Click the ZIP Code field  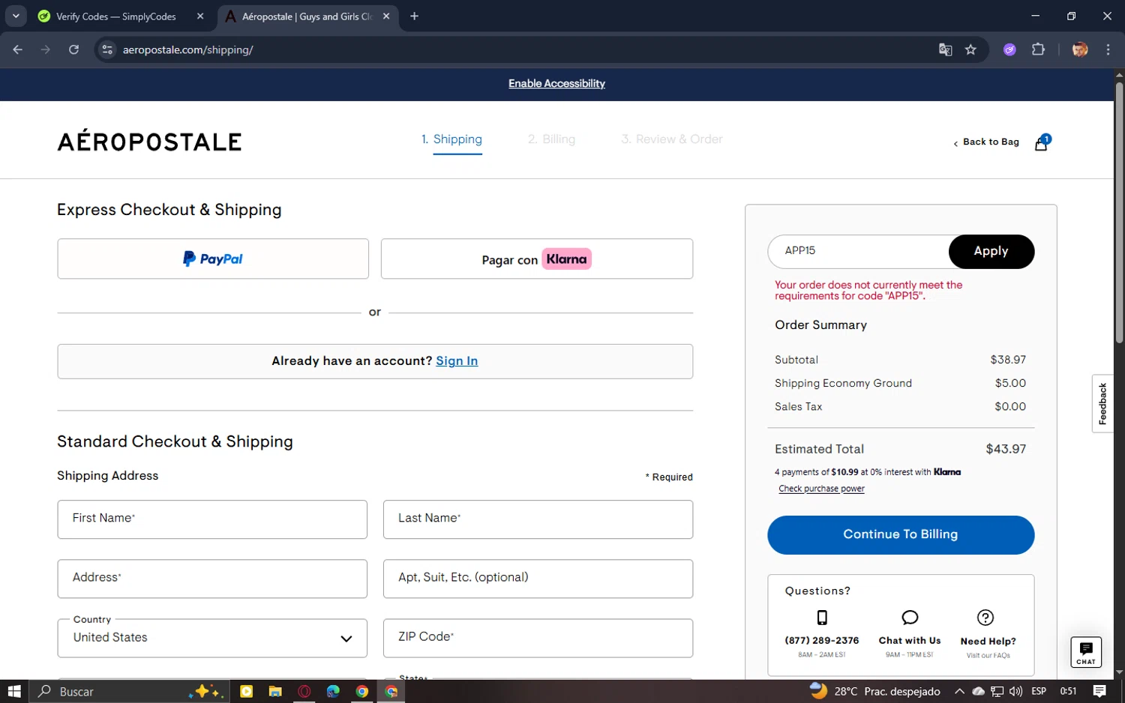(538, 638)
